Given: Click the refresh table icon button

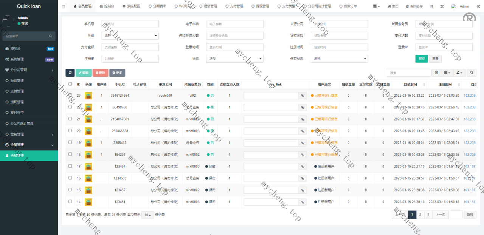Looking at the screenshot, I should coord(70,73).
